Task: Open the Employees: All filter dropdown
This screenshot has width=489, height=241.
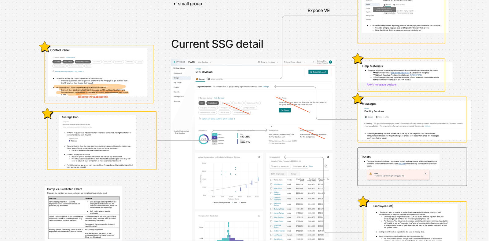Action: pyautogui.click(x=300, y=166)
